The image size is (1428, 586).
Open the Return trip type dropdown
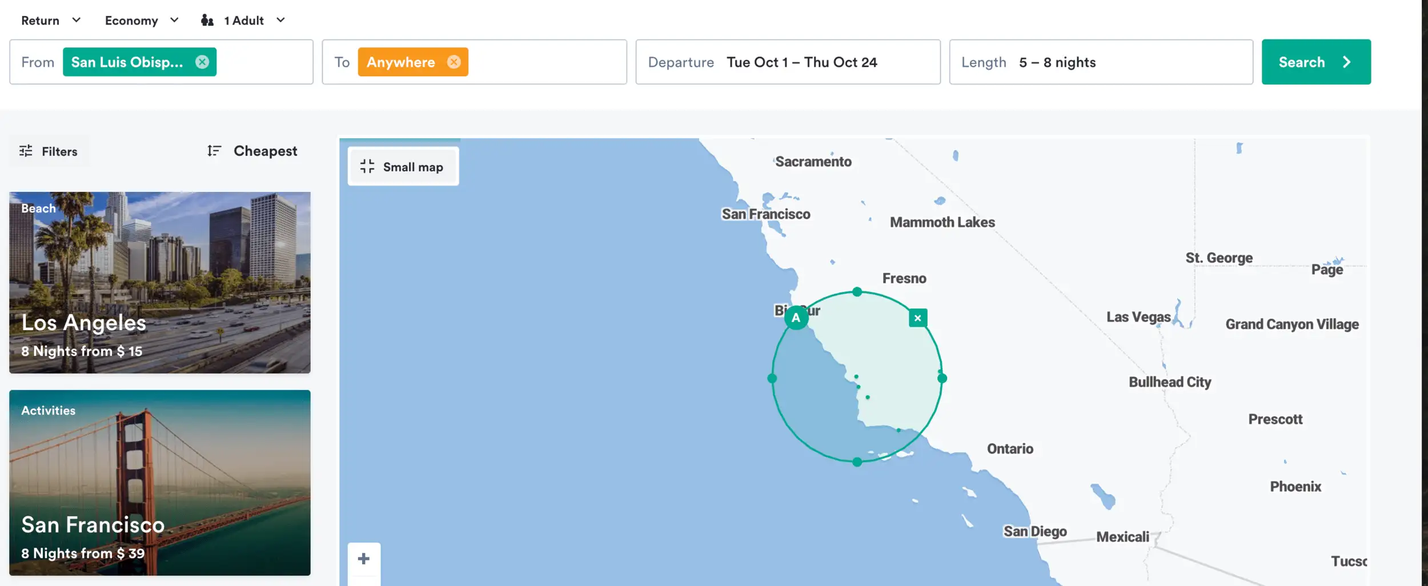pyautogui.click(x=51, y=21)
